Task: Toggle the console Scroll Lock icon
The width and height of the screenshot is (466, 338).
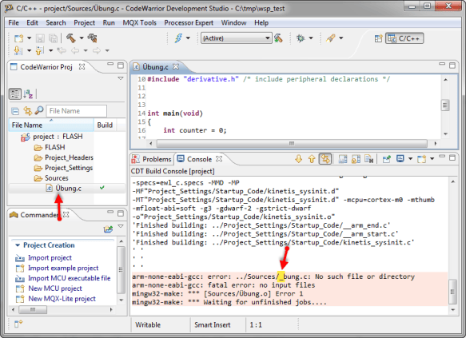Action: 356,159
